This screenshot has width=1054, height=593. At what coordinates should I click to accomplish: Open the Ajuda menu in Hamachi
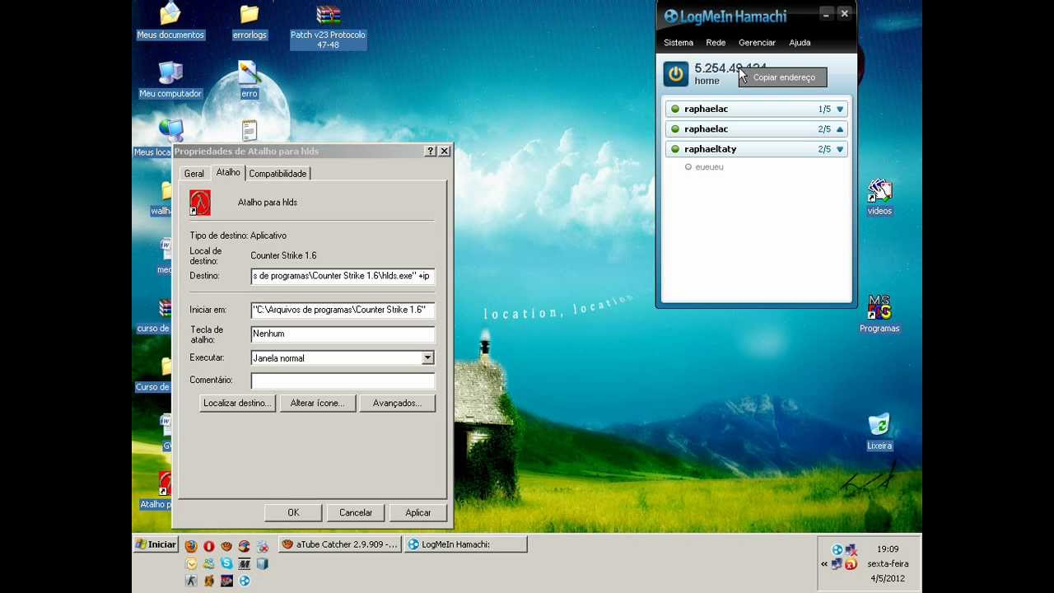pos(800,43)
